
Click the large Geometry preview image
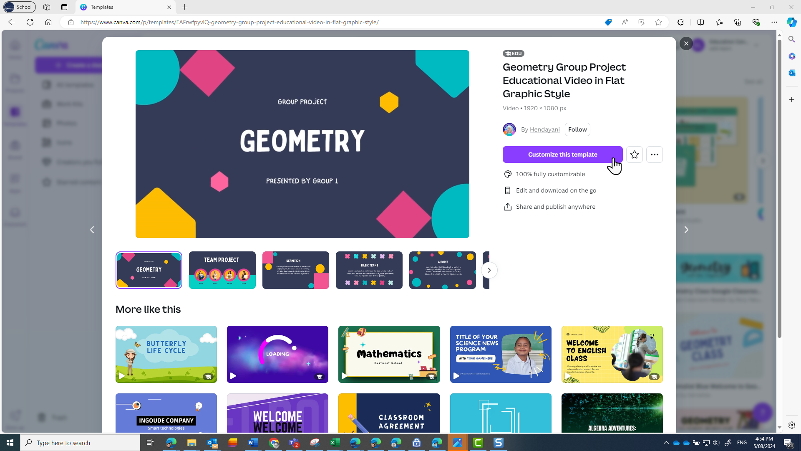tap(302, 144)
